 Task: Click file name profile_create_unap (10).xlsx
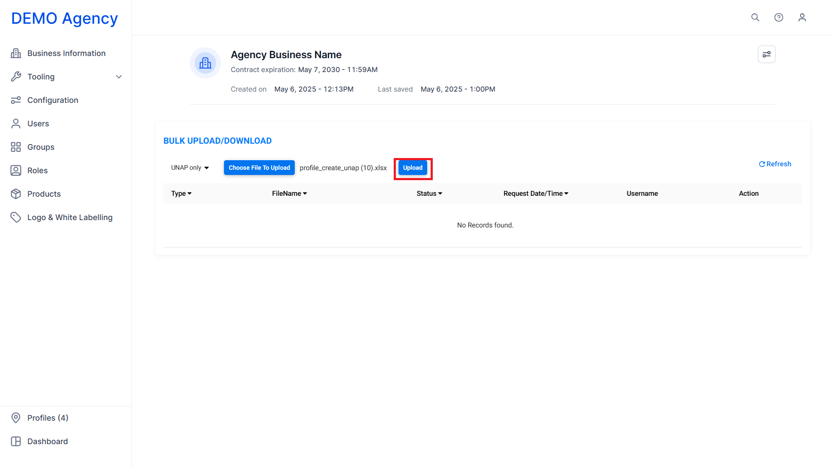(343, 168)
